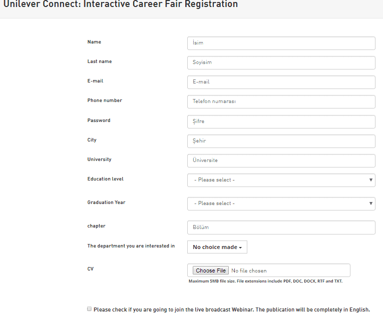Image resolution: width=383 pixels, height=313 pixels.
Task: Click the E-mail input field
Action: [281, 82]
